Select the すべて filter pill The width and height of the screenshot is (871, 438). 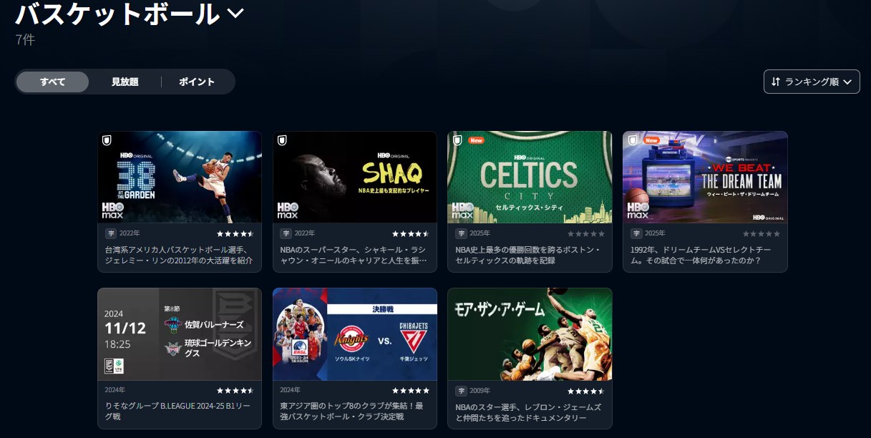click(53, 82)
